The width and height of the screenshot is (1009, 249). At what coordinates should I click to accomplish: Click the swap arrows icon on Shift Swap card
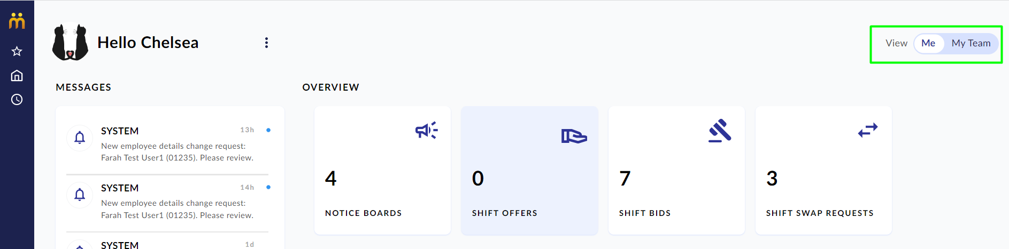tap(868, 130)
